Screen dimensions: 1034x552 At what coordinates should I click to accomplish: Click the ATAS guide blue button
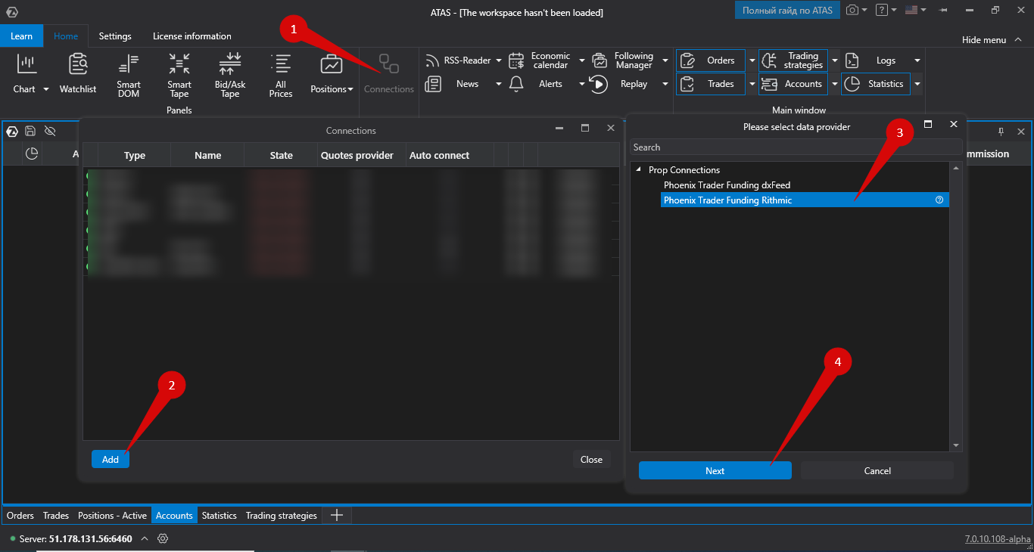click(787, 11)
